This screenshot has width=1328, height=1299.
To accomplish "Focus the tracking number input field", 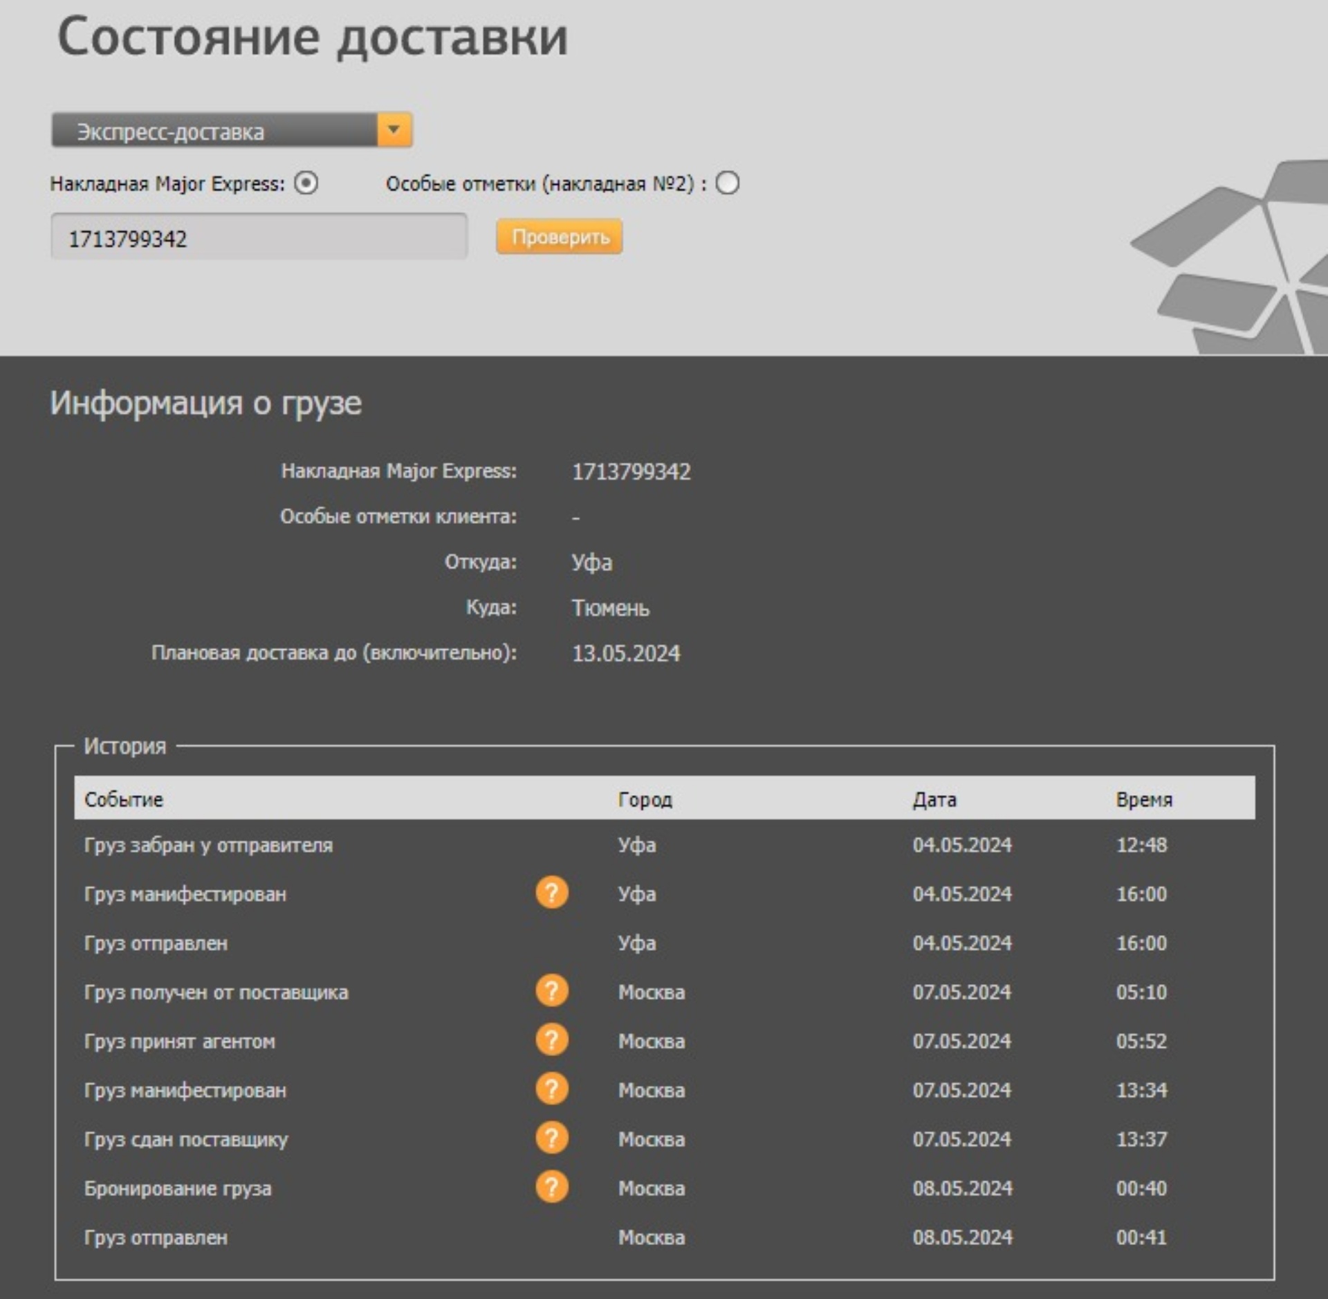I will click(259, 237).
